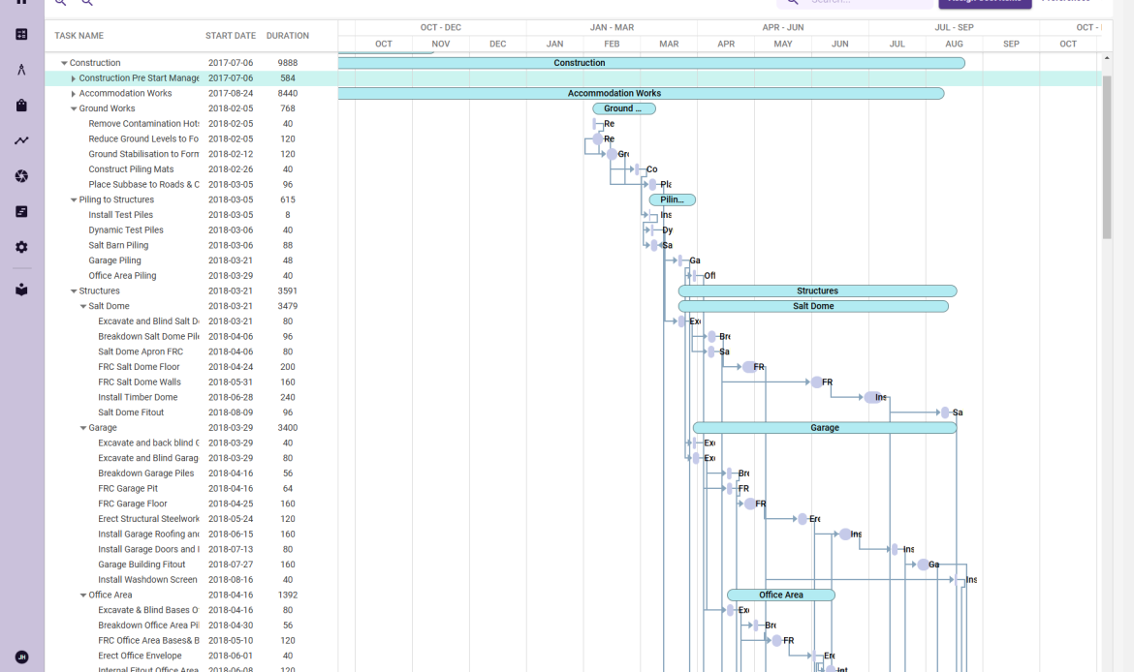Collapse the Office Area node
This screenshot has width=1134, height=672.
(x=82, y=595)
